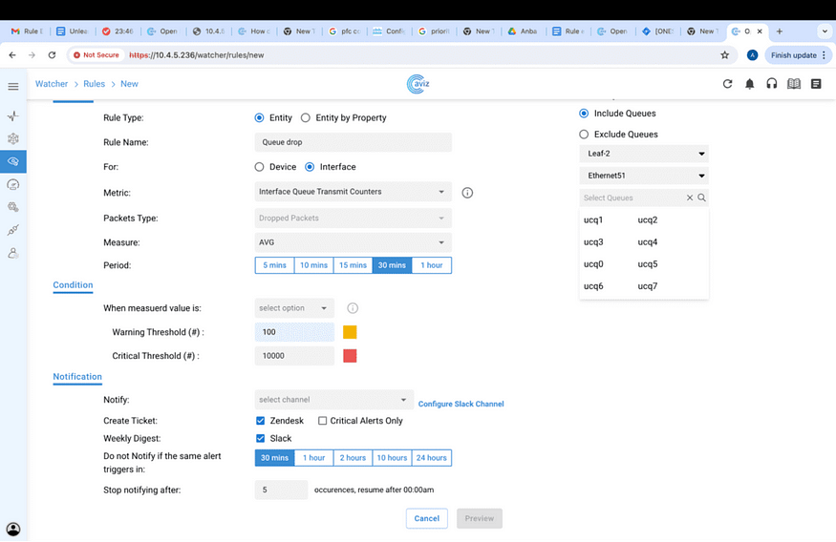The width and height of the screenshot is (836, 542).
Task: Open the support headset icon
Action: click(771, 84)
